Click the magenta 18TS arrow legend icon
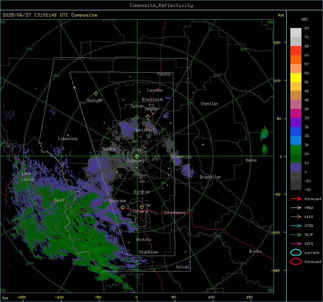 [296, 244]
